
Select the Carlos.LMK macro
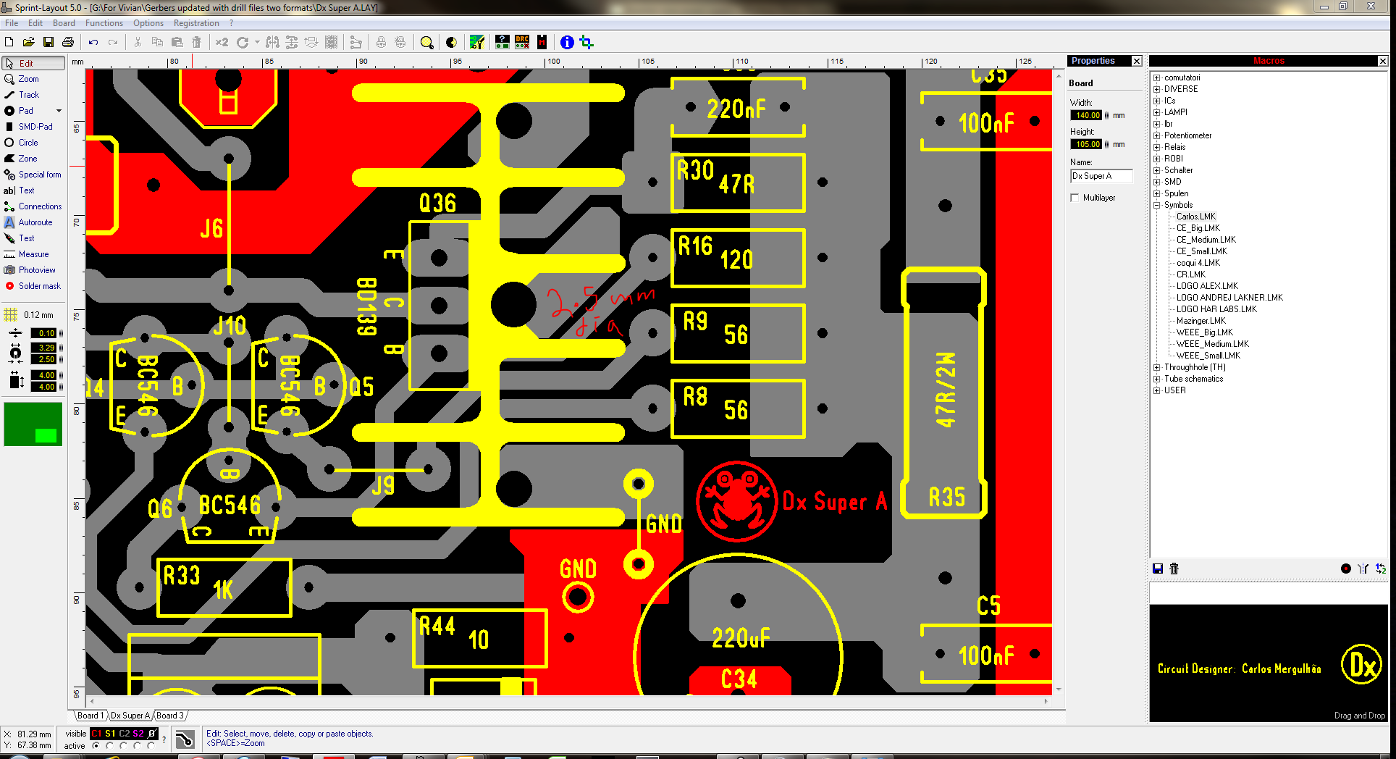click(x=1196, y=217)
